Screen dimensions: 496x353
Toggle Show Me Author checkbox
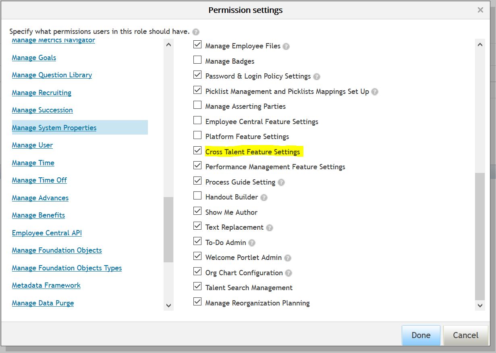click(197, 211)
